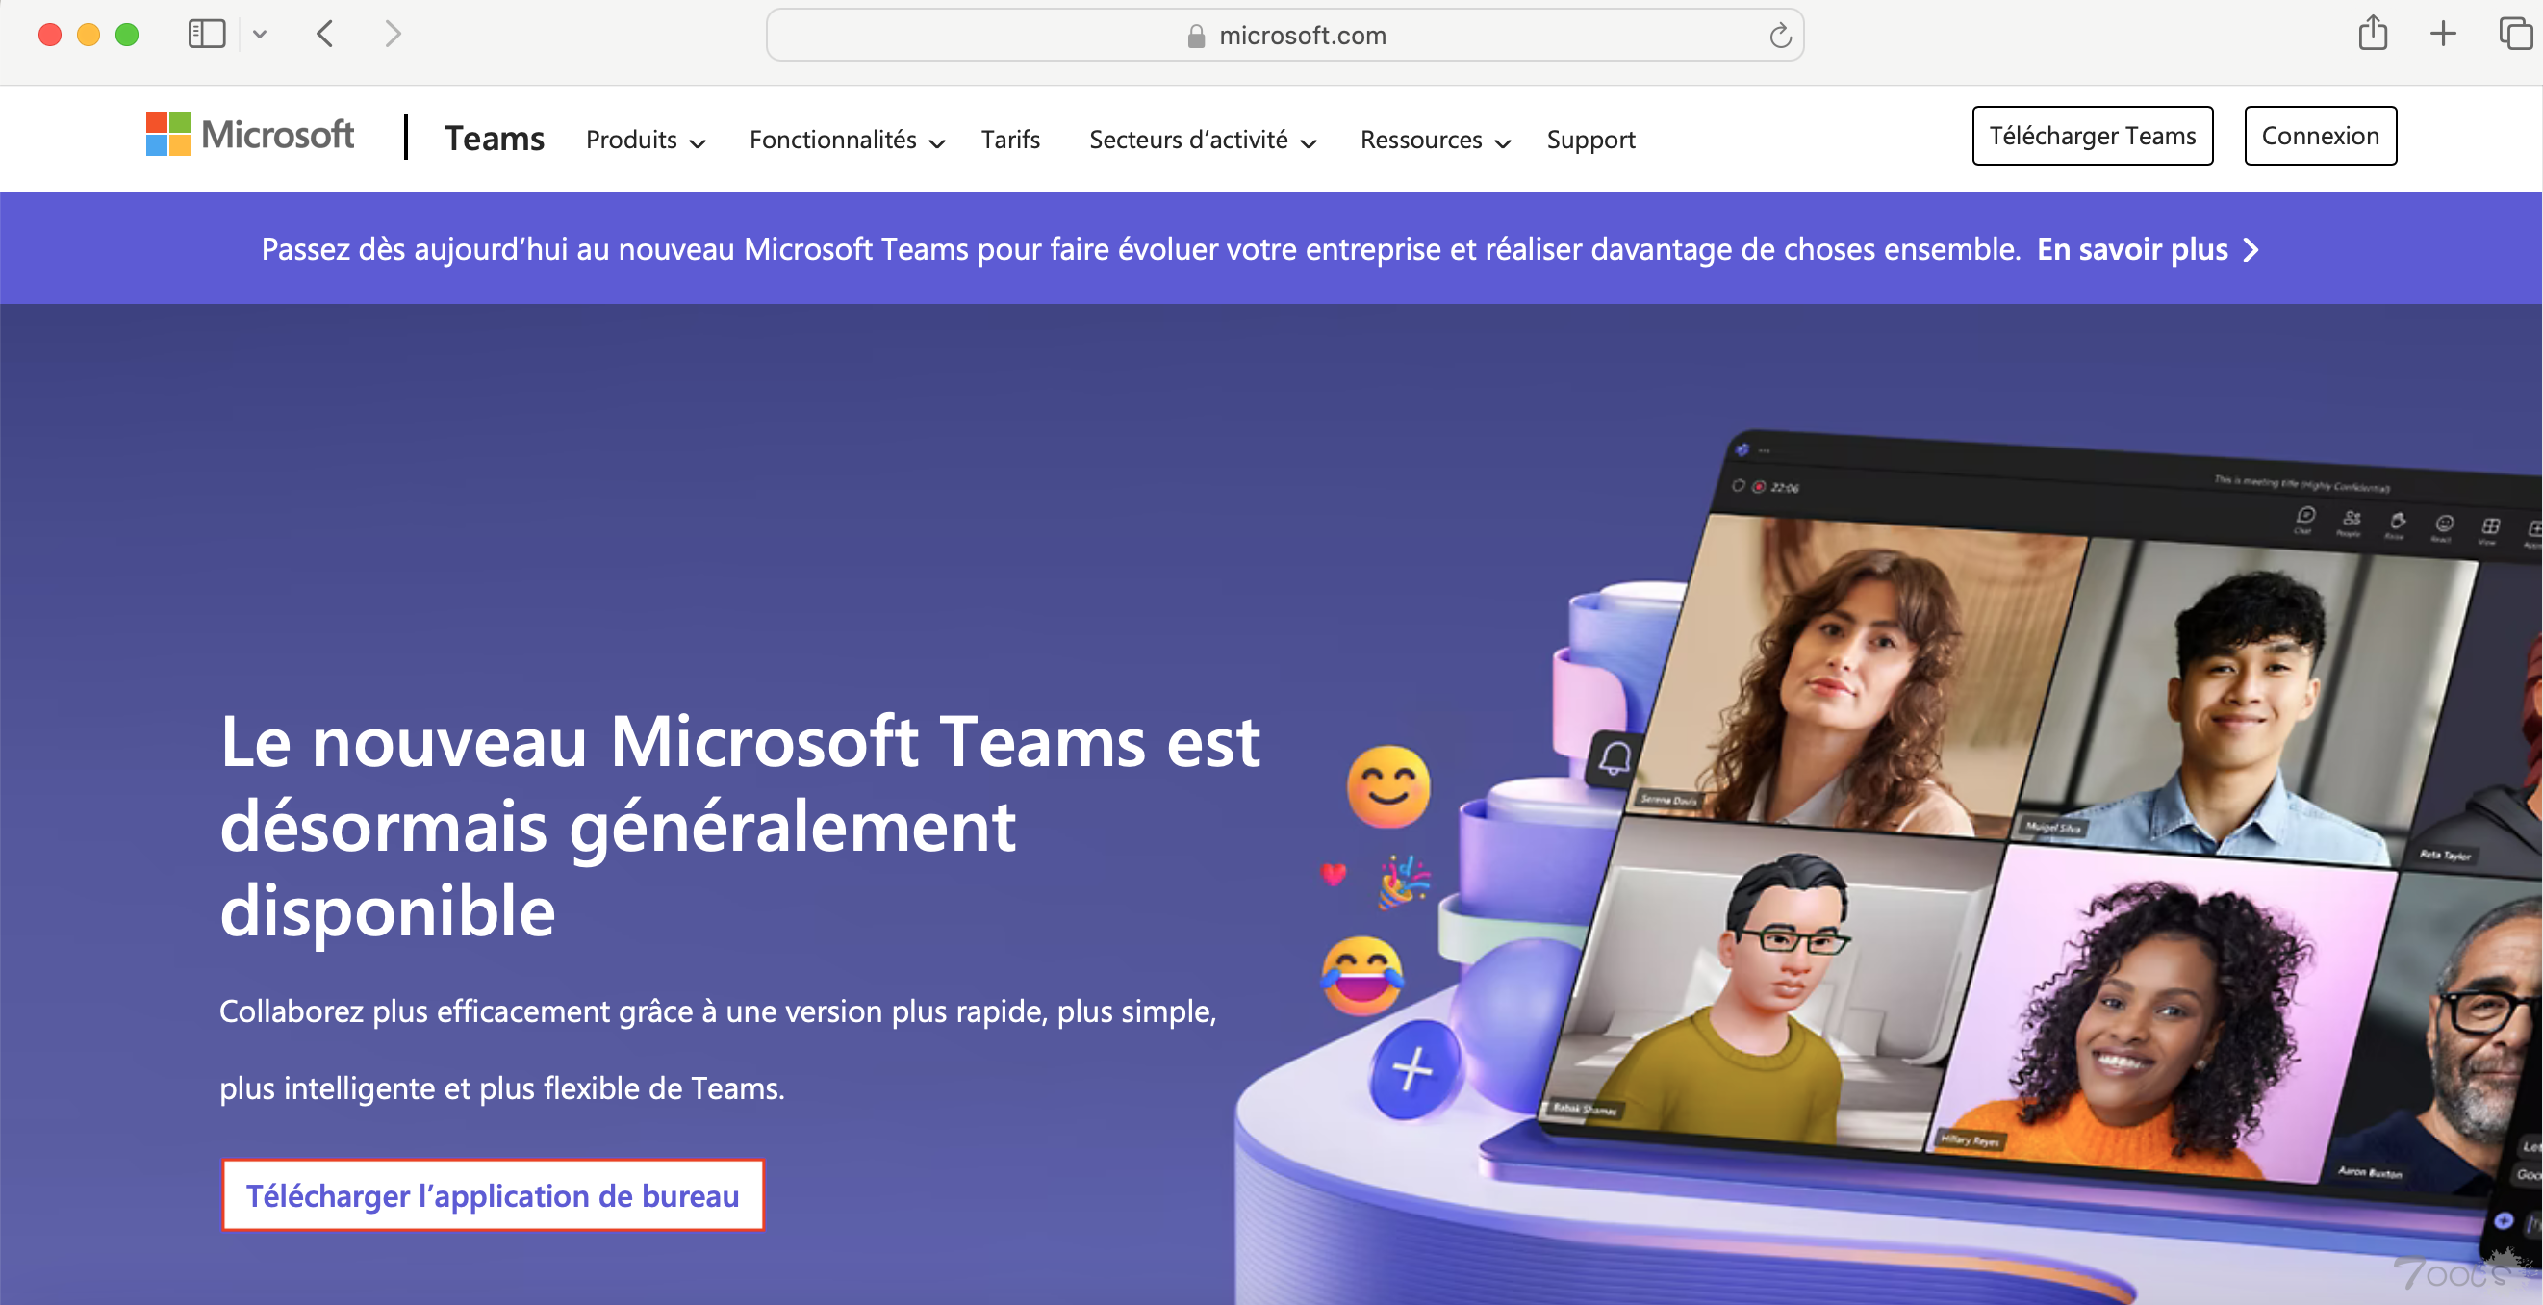2543x1305 pixels.
Task: Click the bell notification icon in hero image
Action: (1615, 759)
